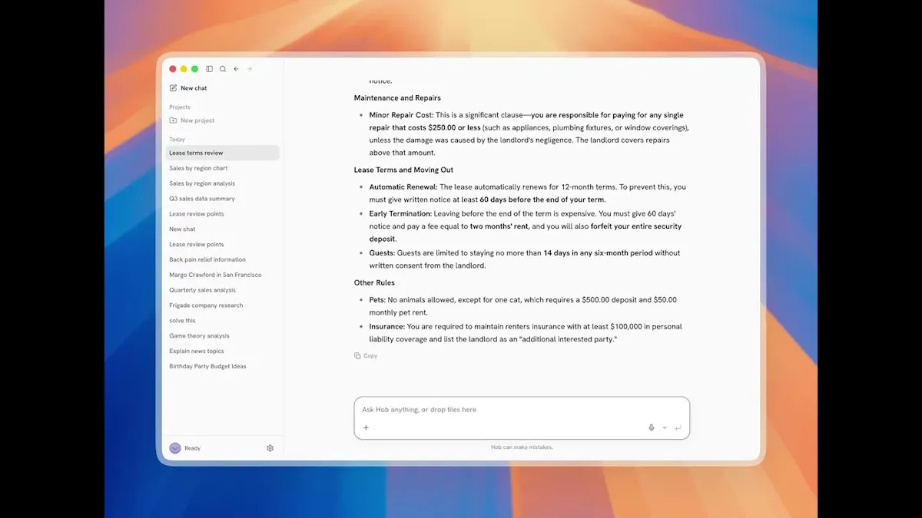Image resolution: width=922 pixels, height=518 pixels.
Task: Open first Lease review points chat
Action: tap(223, 214)
